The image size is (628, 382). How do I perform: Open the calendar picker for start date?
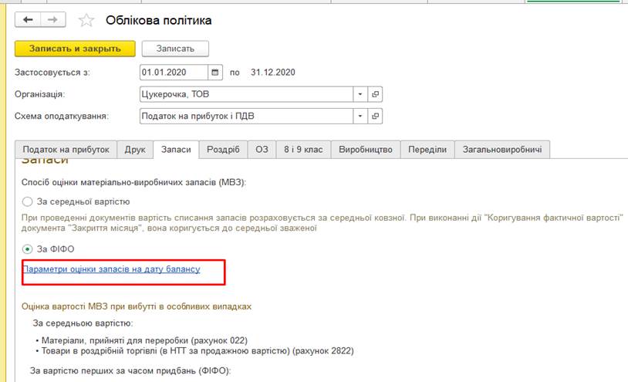215,73
